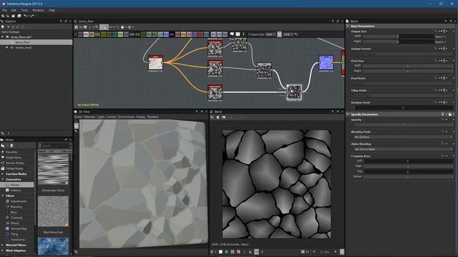
Task: Open the Lights menu in 3D View
Action: 101,117
